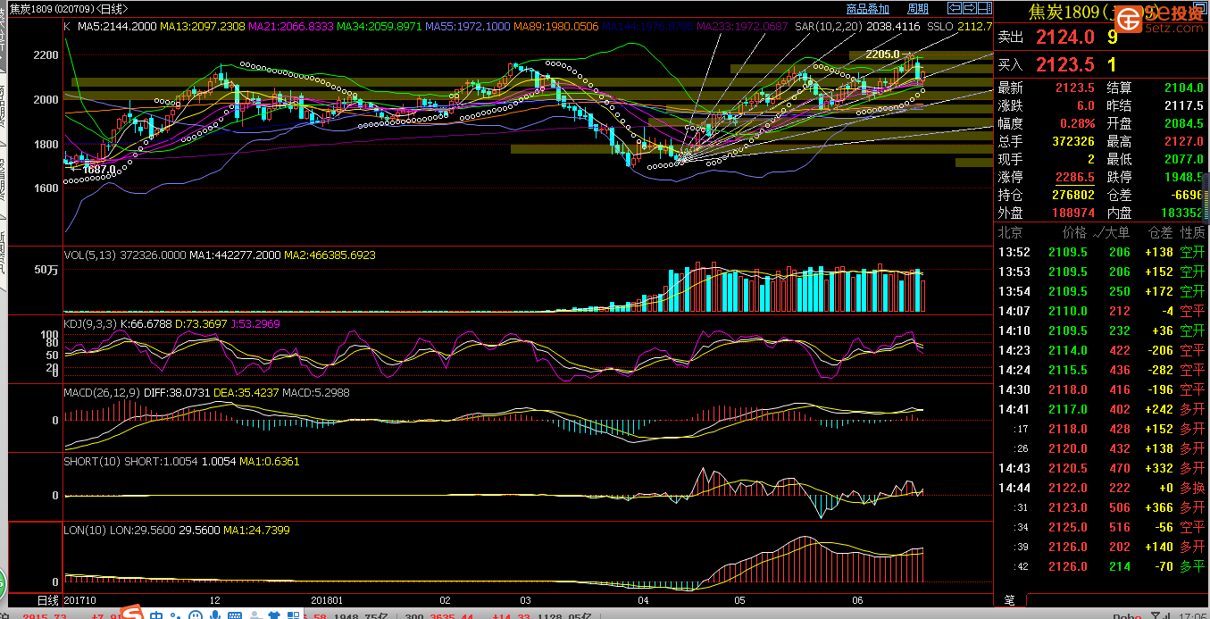Click the KDJ(9,3,3) indicator label
The width and height of the screenshot is (1210, 619).
90,323
